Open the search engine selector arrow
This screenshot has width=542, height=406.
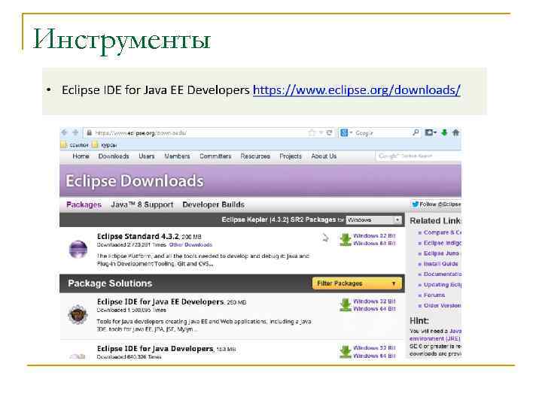pyautogui.click(x=351, y=133)
